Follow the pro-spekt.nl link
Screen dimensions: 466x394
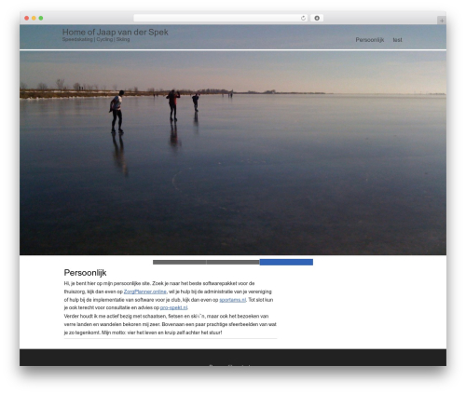173,307
